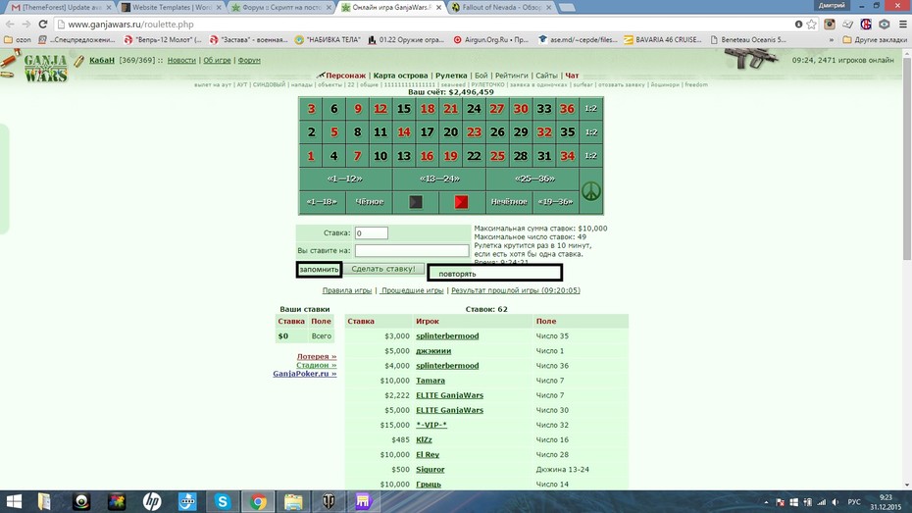The height and width of the screenshot is (513, 912).
Task: Open the HP taskbar icon
Action: click(x=152, y=501)
